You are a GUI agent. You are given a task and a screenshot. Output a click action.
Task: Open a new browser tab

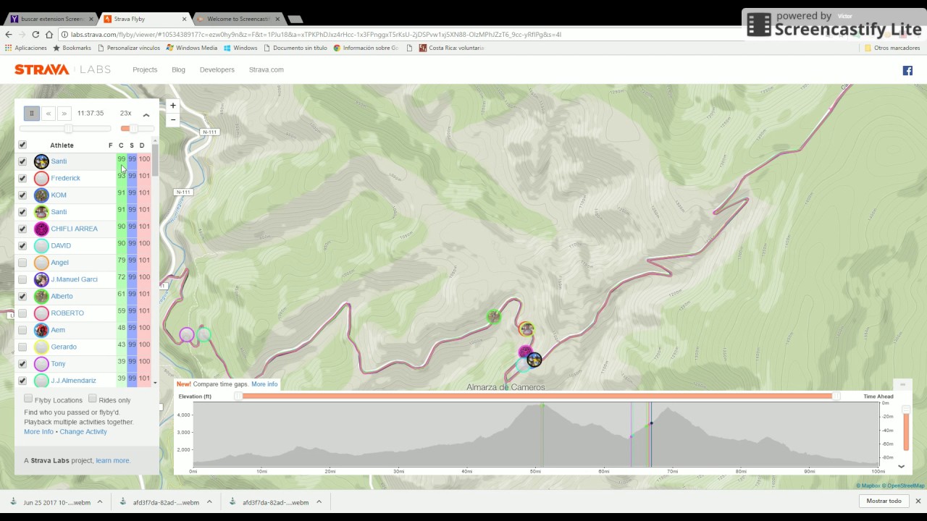295,19
